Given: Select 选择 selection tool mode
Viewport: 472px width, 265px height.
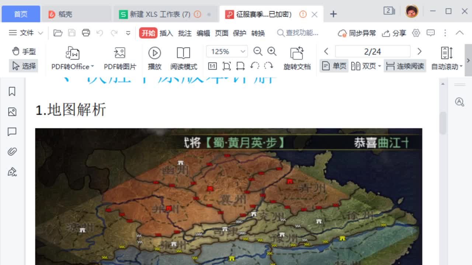Looking at the screenshot, I should click(x=24, y=66).
